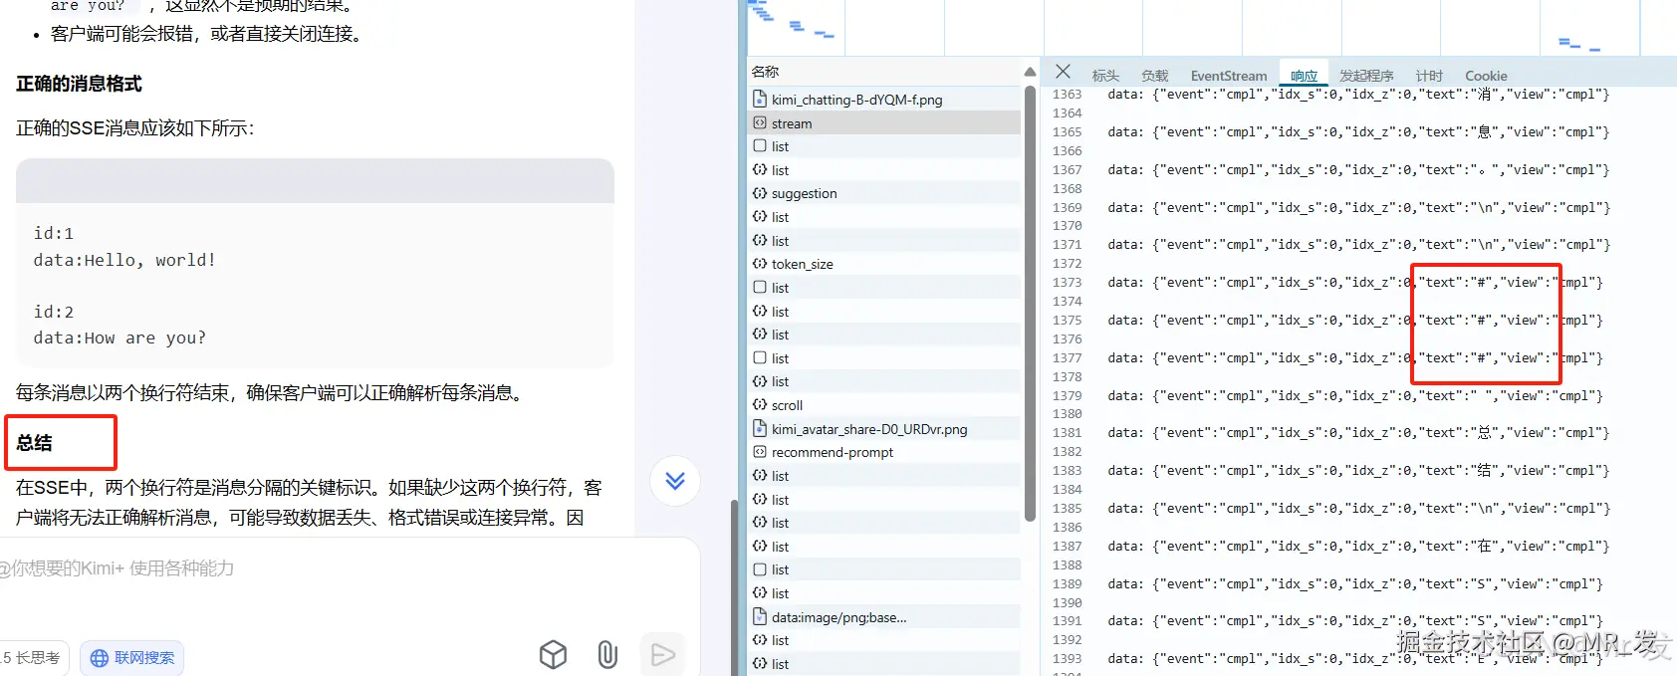
Task: Select data:image/png;base... request row
Action: pos(884,617)
